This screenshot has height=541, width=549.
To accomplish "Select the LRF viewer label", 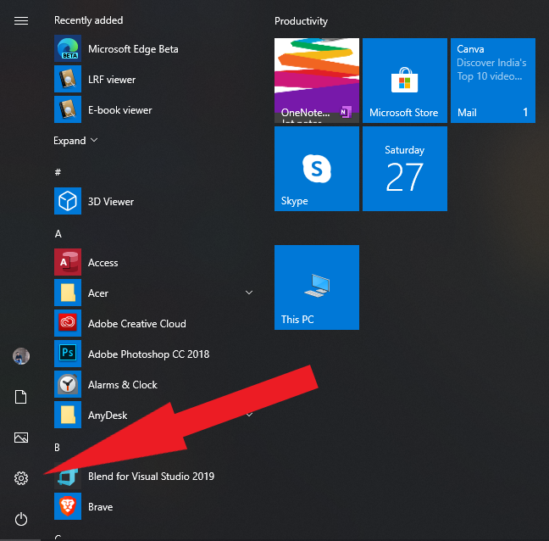I will pyautogui.click(x=112, y=80).
